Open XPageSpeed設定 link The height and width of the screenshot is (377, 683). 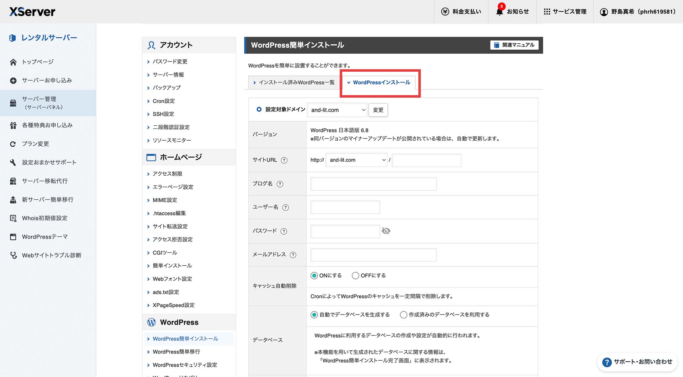click(x=174, y=305)
